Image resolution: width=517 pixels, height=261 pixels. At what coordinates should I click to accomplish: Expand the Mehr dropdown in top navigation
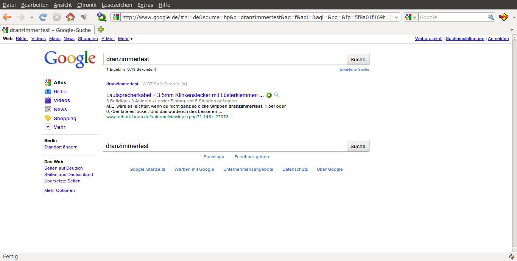(125, 39)
